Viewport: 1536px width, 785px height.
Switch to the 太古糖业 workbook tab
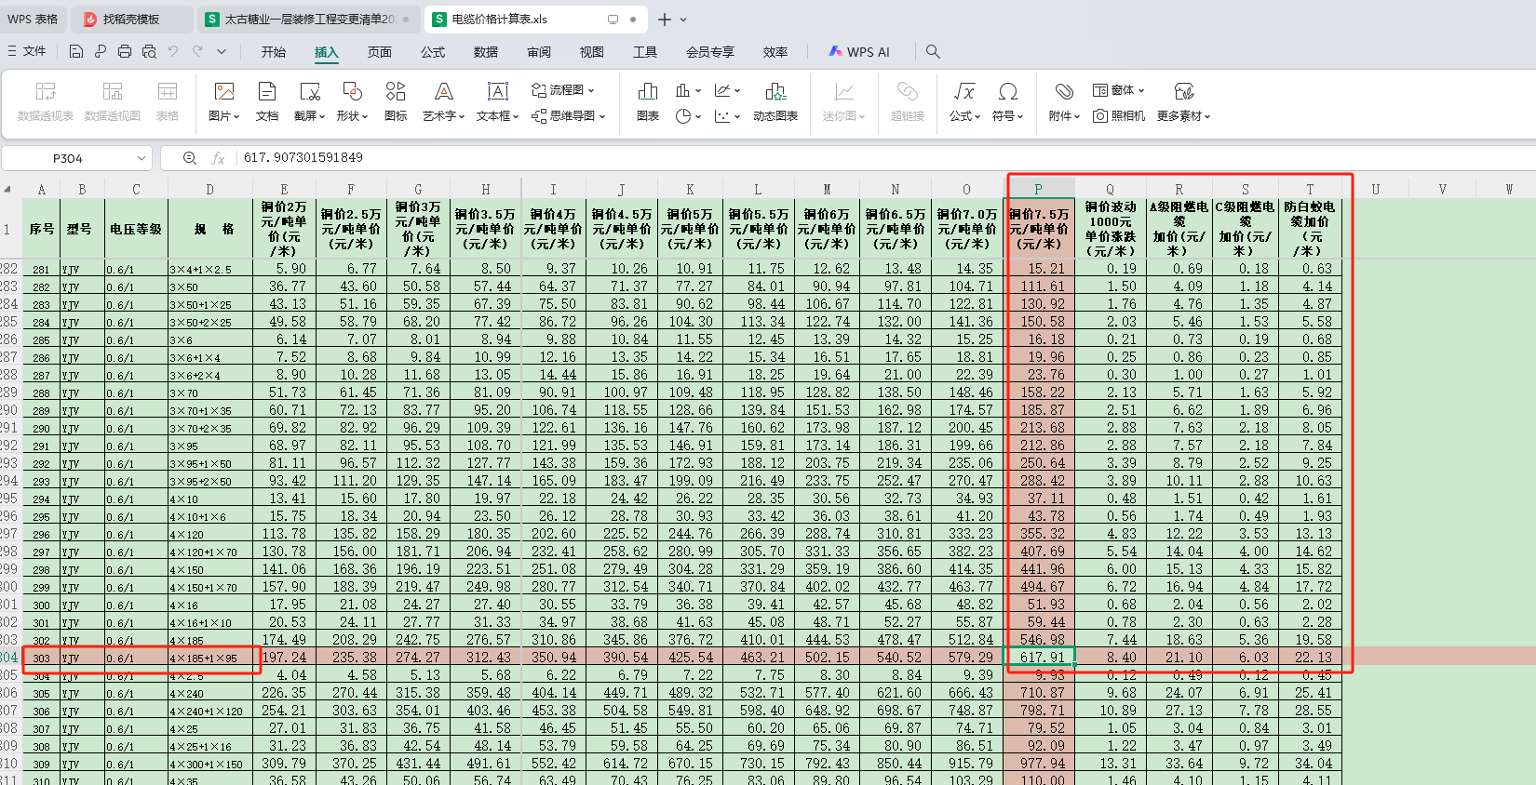[x=308, y=19]
